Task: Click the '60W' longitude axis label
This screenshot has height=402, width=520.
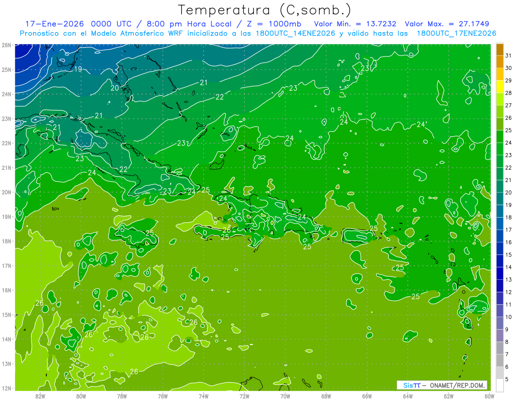Action: pos(489,395)
